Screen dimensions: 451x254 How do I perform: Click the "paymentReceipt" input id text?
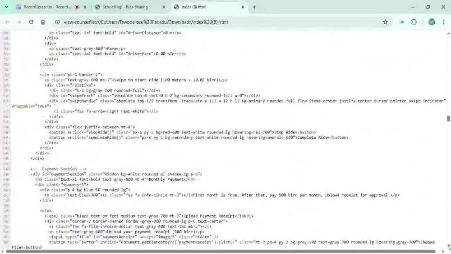[x=118, y=237]
